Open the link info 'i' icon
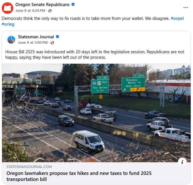 (x=182, y=162)
